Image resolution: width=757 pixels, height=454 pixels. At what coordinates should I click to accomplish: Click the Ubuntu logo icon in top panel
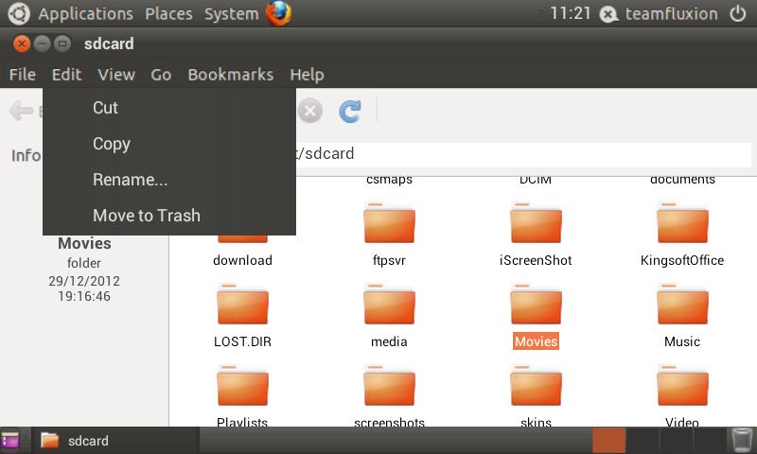(19, 13)
